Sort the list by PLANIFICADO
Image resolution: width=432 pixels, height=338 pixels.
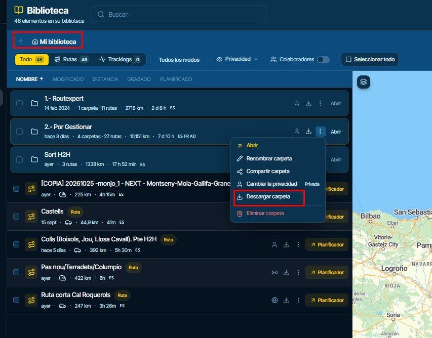(x=176, y=79)
